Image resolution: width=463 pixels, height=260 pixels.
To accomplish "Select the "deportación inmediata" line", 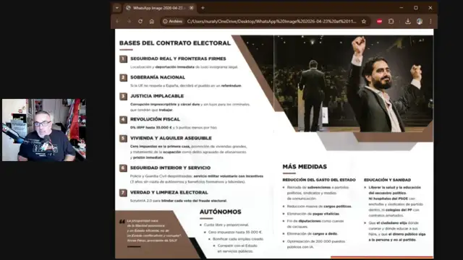I will coord(184,67).
